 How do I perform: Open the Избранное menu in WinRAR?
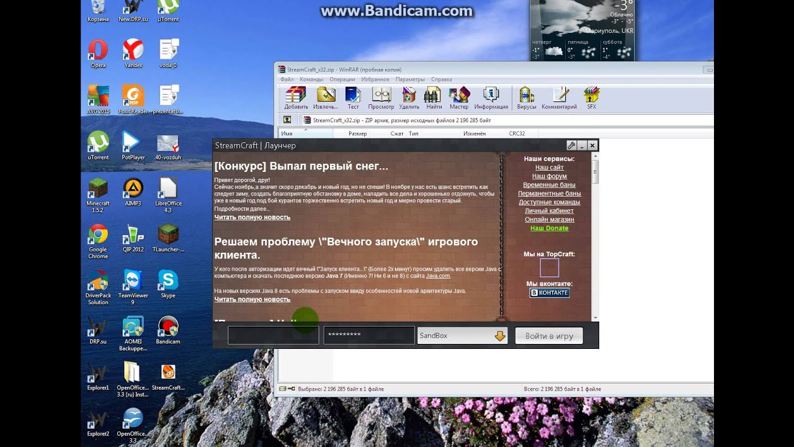point(375,79)
